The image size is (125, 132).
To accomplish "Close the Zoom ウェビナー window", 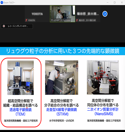I will [x=122, y=2].
